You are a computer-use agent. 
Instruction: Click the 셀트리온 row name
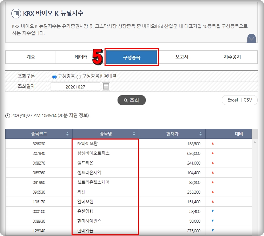85,163
